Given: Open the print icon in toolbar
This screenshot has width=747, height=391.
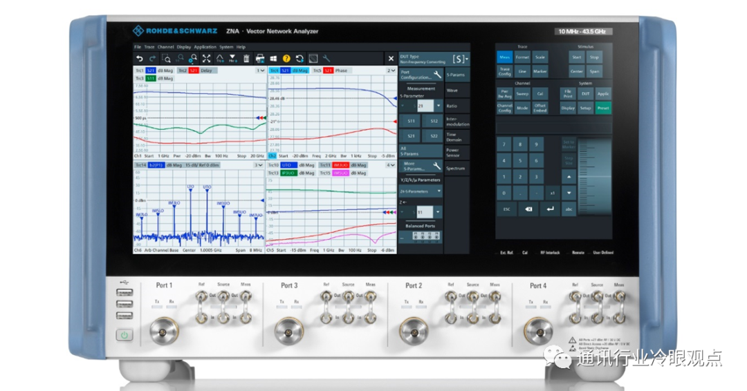Looking at the screenshot, I should (260, 59).
